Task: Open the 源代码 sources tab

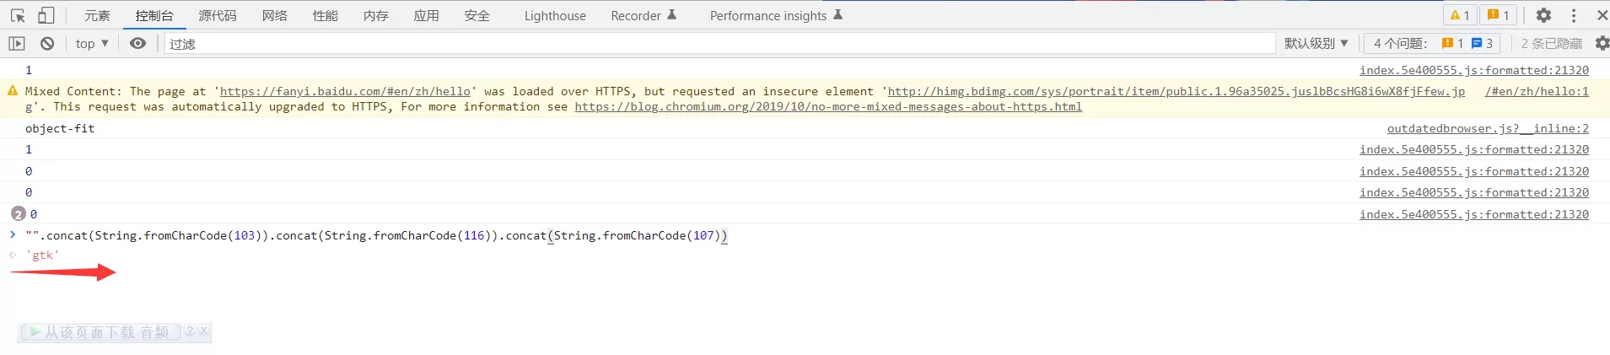Action: [x=218, y=15]
